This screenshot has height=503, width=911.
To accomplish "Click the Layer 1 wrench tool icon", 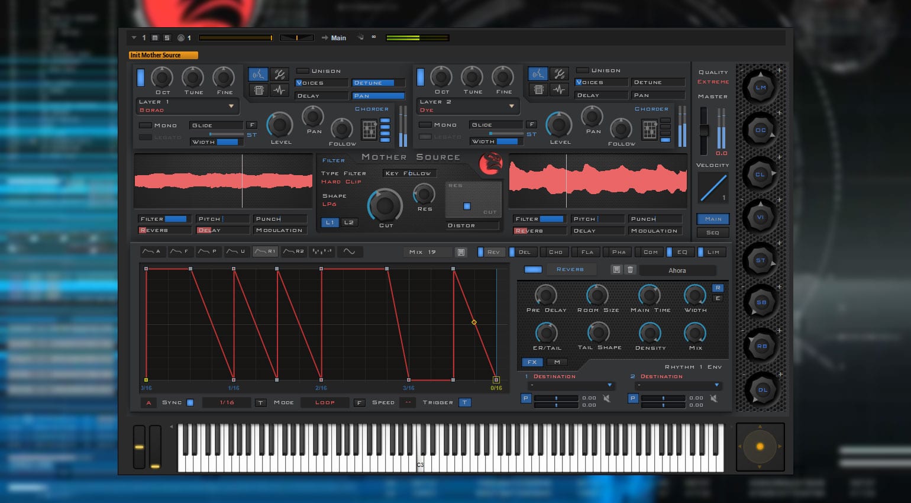I will click(279, 75).
